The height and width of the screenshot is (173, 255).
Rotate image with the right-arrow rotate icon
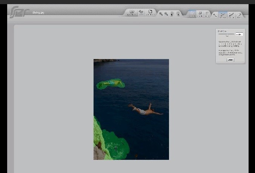(178, 14)
